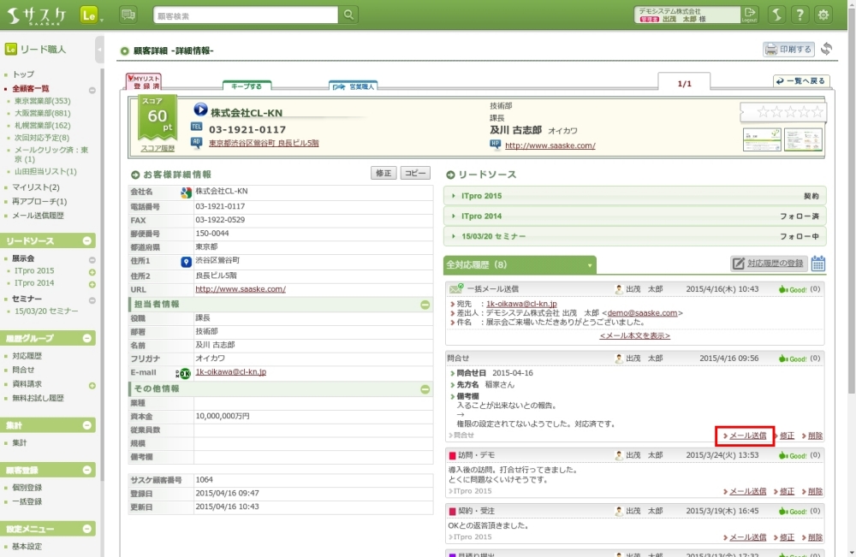Open the first business card thumbnail
The image size is (856, 557).
pyautogui.click(x=761, y=139)
